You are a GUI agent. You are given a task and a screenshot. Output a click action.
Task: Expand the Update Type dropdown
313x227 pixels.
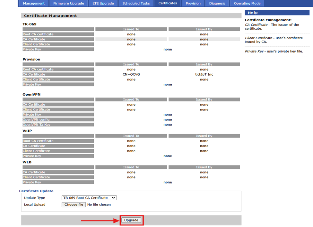click(x=89, y=198)
